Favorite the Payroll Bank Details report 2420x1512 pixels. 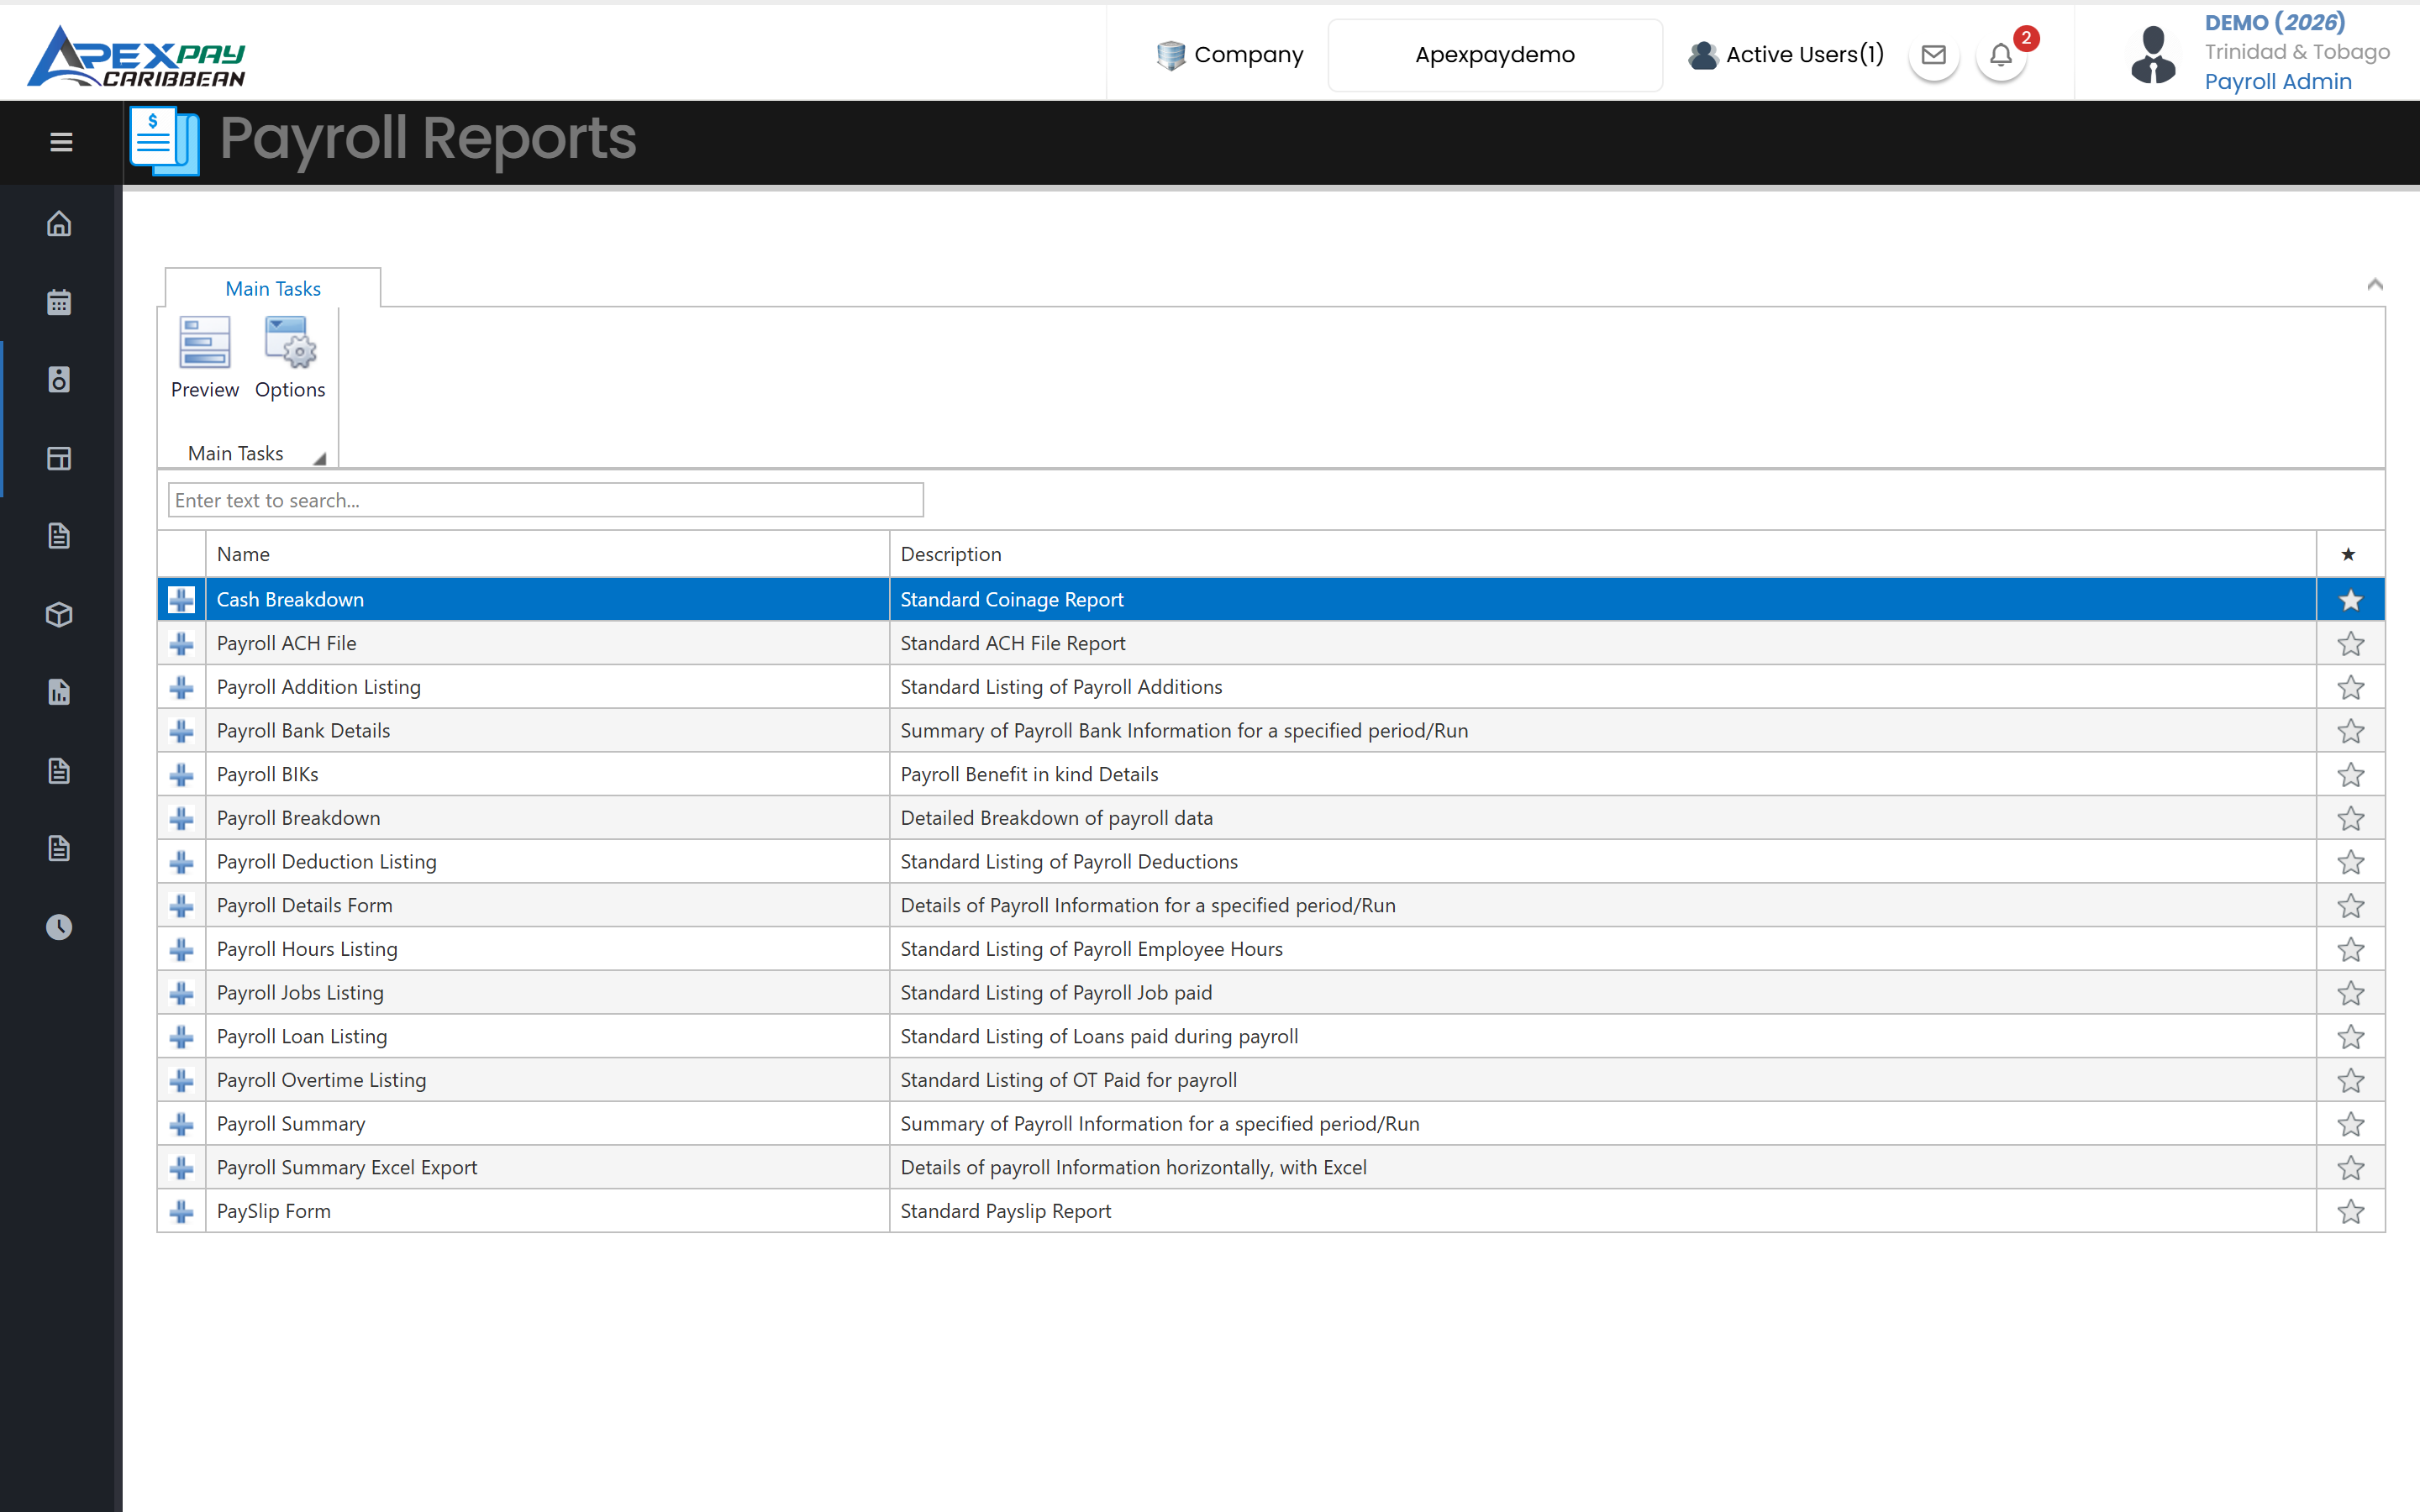[2350, 731]
